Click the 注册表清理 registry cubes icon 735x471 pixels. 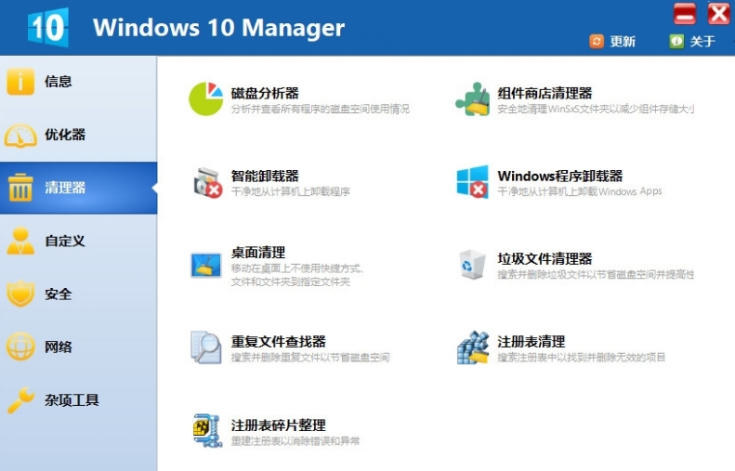point(472,347)
